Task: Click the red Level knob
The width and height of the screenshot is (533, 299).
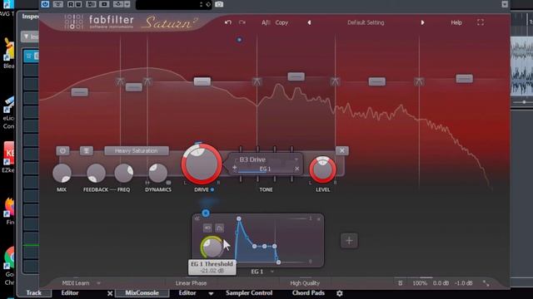Action: [322, 169]
